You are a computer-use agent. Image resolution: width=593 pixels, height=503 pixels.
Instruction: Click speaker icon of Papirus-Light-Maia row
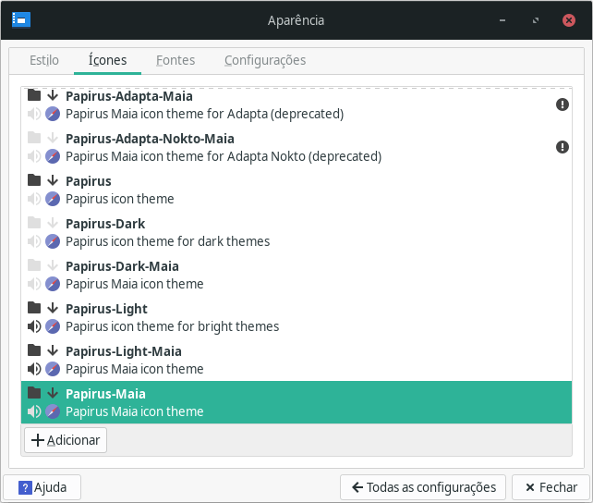[34, 369]
